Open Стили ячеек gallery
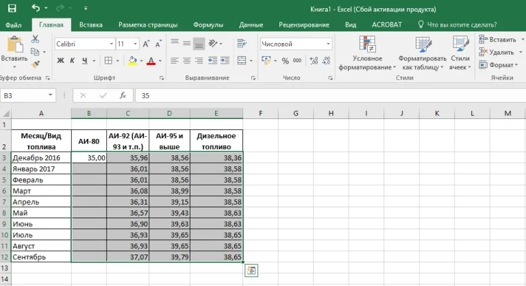Image resolution: width=526 pixels, height=286 pixels. [460, 53]
